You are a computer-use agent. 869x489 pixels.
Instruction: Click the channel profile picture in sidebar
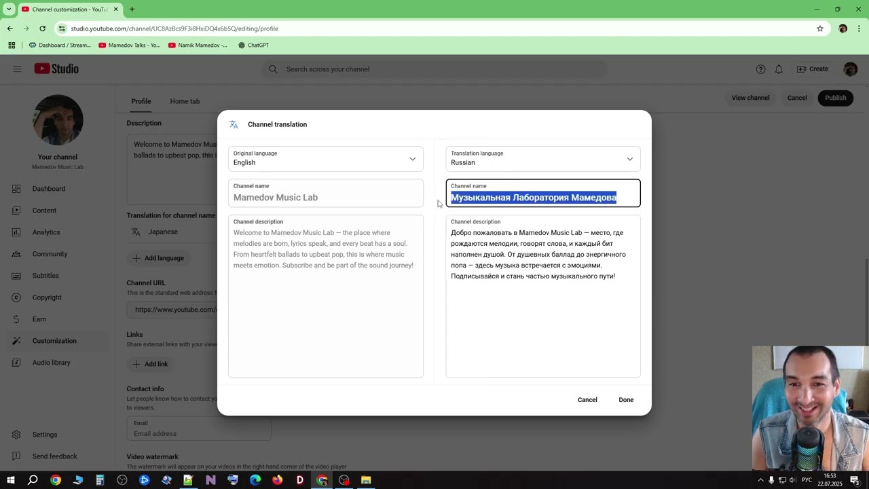pos(58,120)
